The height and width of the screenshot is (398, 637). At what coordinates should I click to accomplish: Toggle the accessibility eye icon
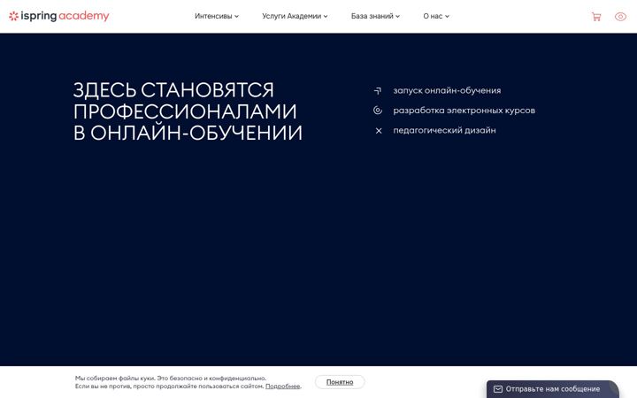click(620, 17)
